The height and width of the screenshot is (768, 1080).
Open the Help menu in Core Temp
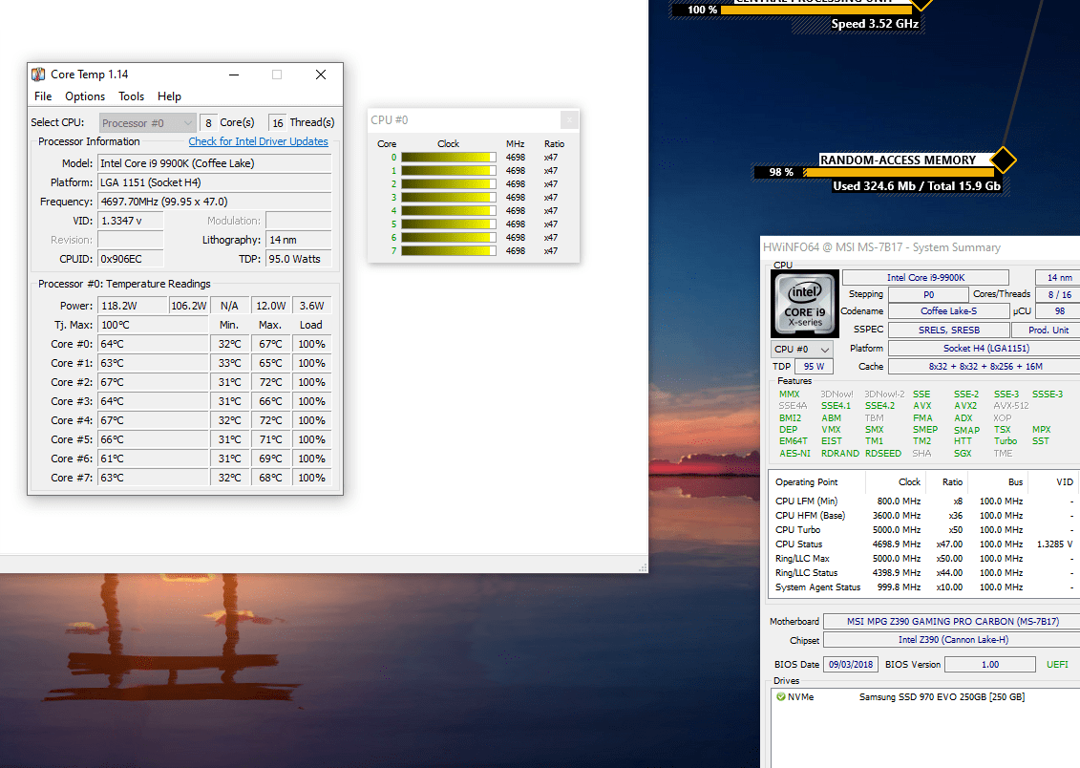169,96
